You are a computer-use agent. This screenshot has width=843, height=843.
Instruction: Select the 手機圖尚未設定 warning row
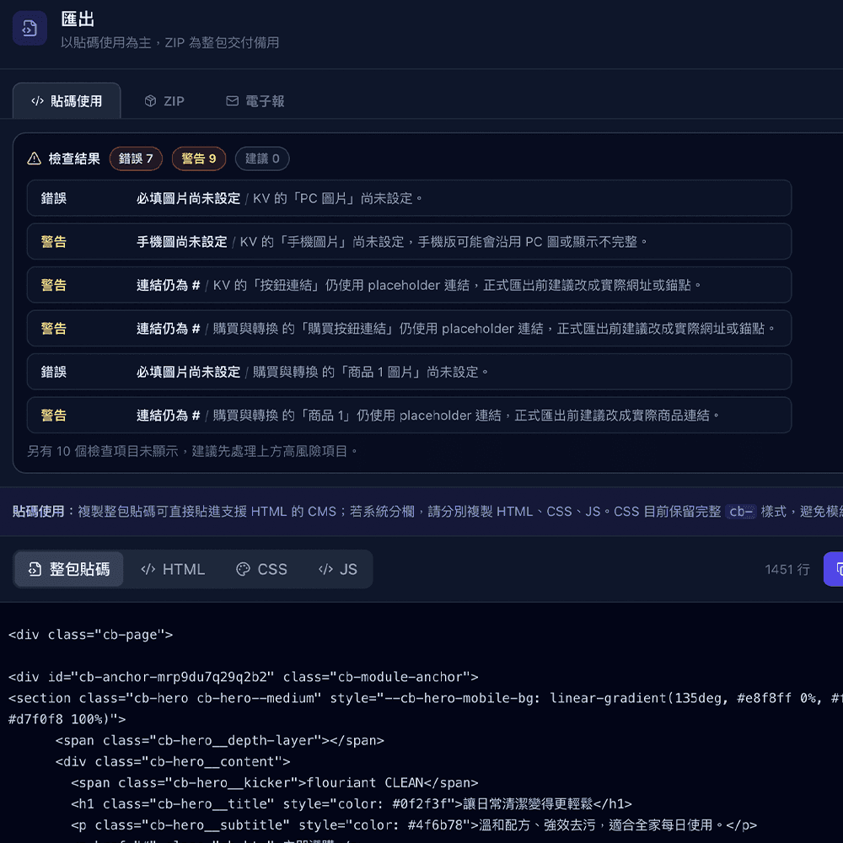[409, 242]
